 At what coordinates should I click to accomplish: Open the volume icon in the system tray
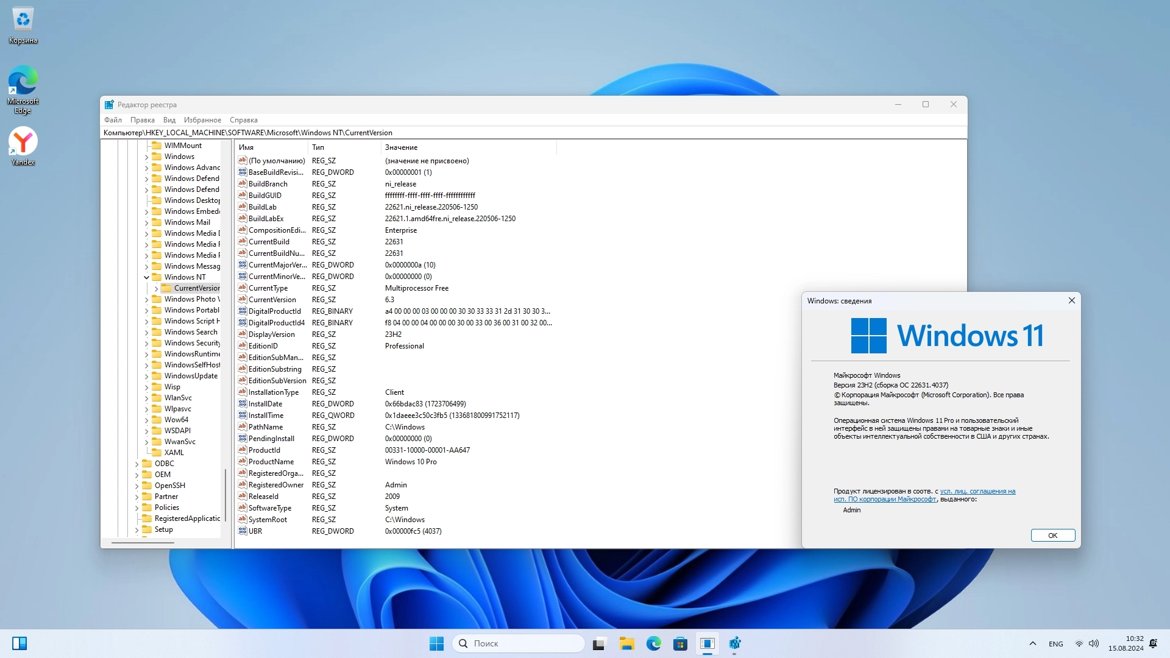point(1094,643)
